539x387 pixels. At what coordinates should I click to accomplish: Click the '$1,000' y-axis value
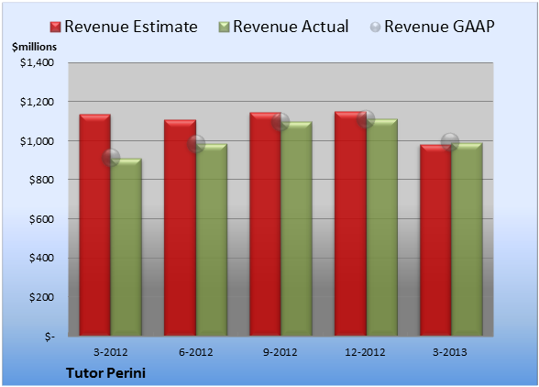[37, 141]
